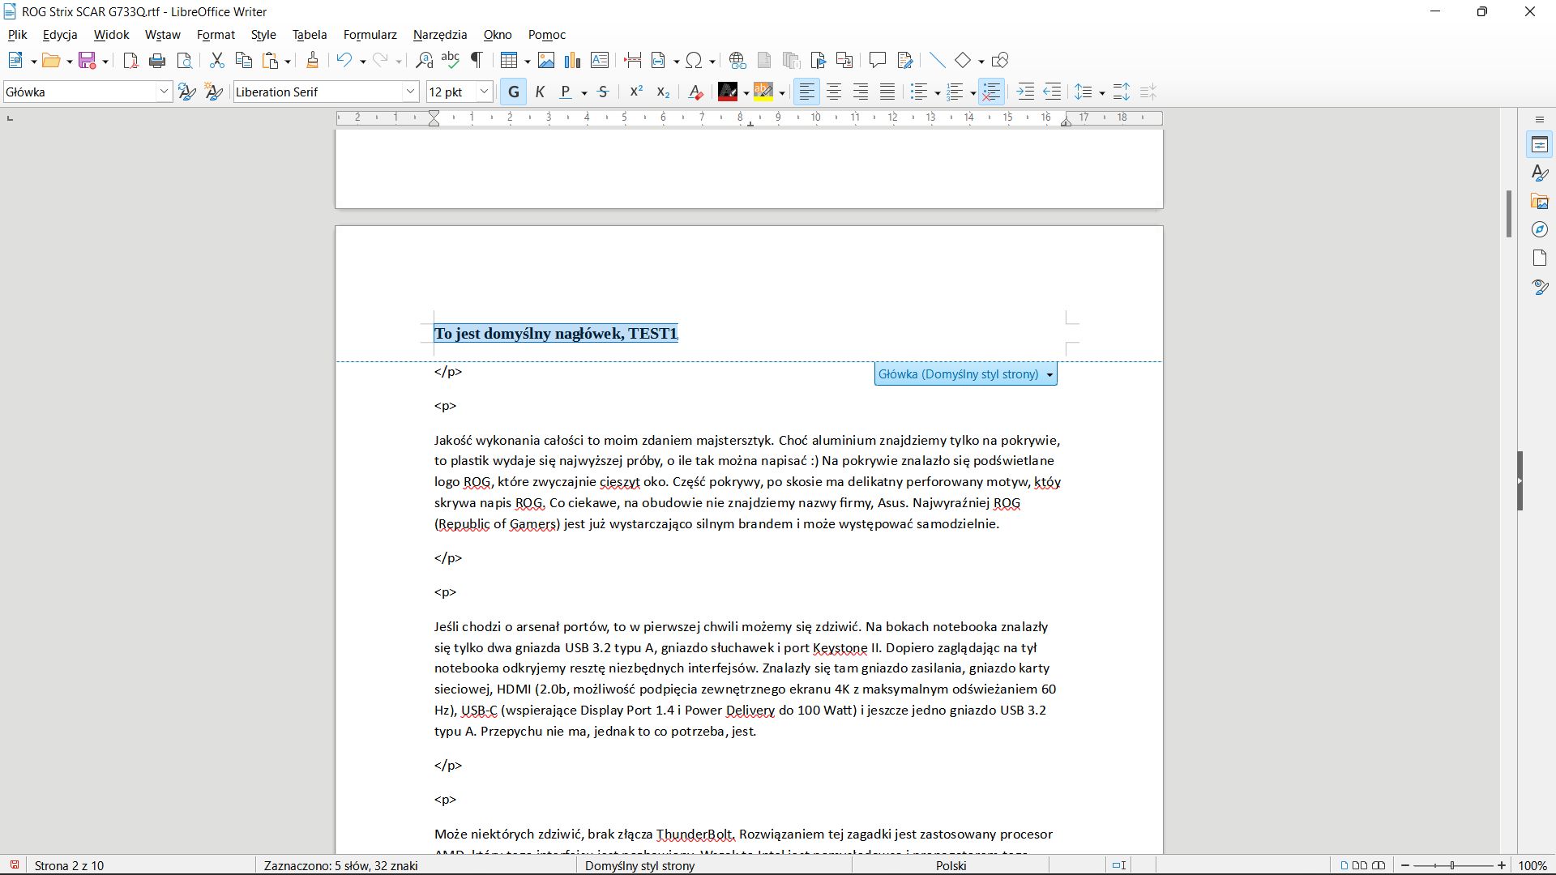
Task: Click Export as PDF icon
Action: pos(130,61)
